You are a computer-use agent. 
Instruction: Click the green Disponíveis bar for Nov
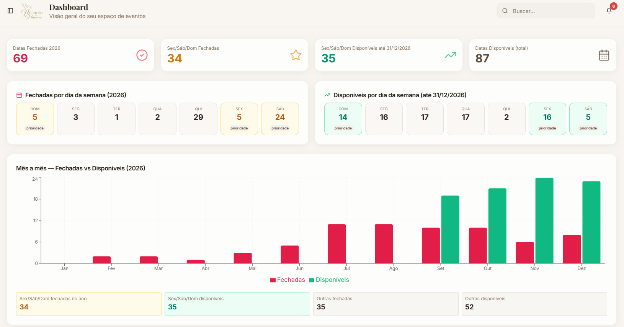pos(544,221)
